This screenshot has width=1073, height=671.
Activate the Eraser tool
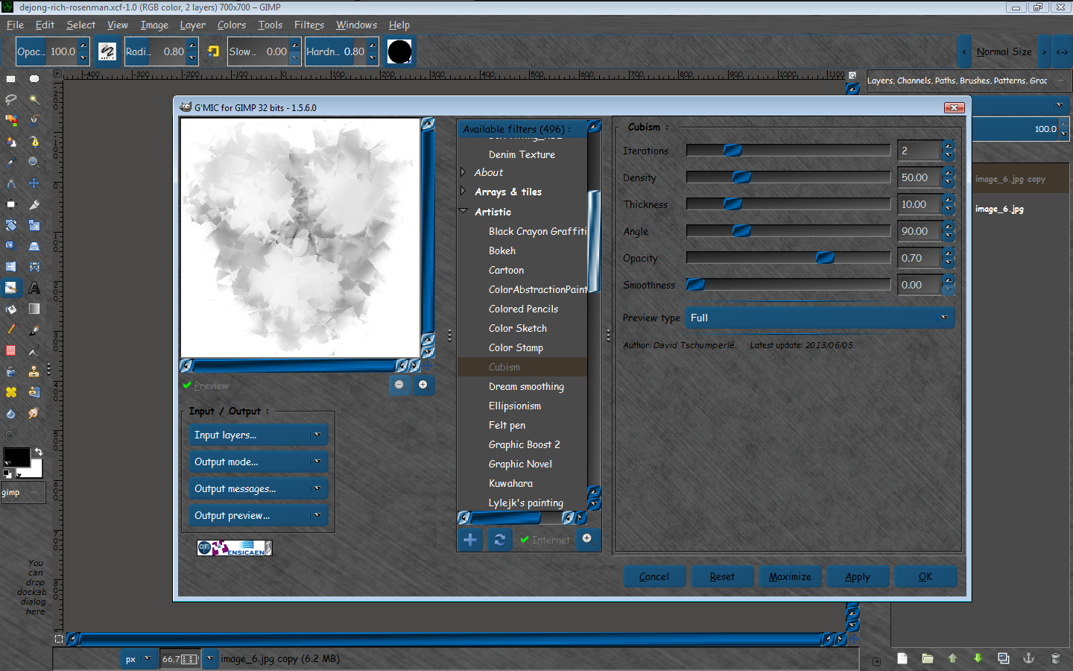point(11,350)
